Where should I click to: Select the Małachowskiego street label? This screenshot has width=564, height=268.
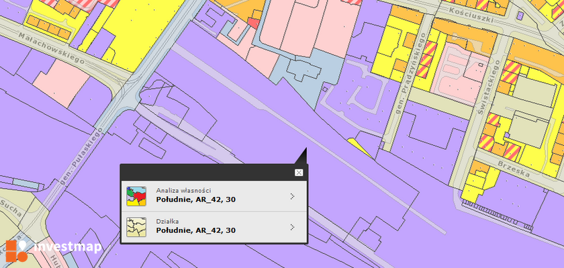point(51,48)
